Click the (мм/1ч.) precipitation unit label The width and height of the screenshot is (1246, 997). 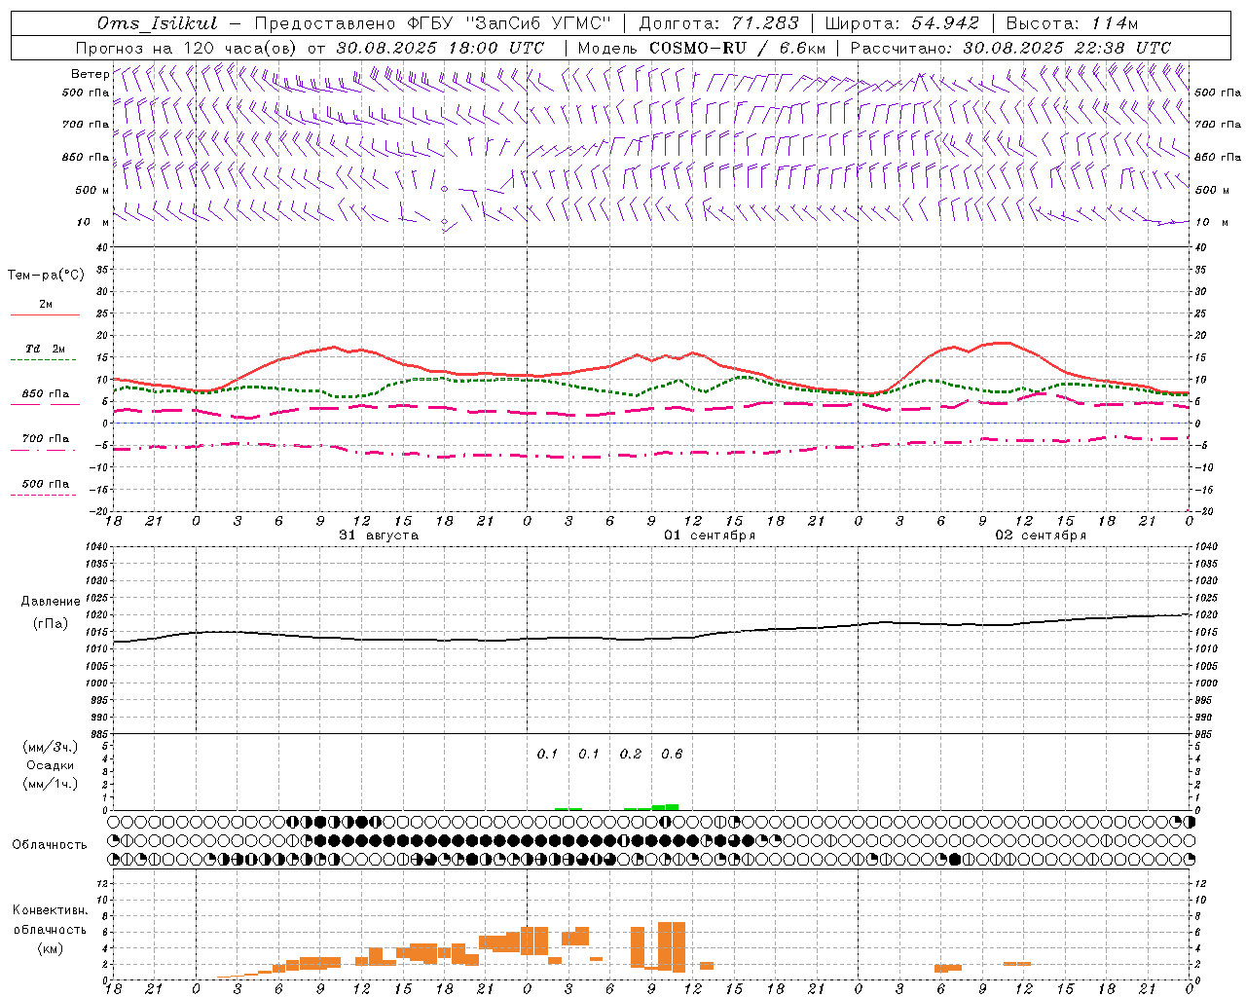[x=50, y=784]
